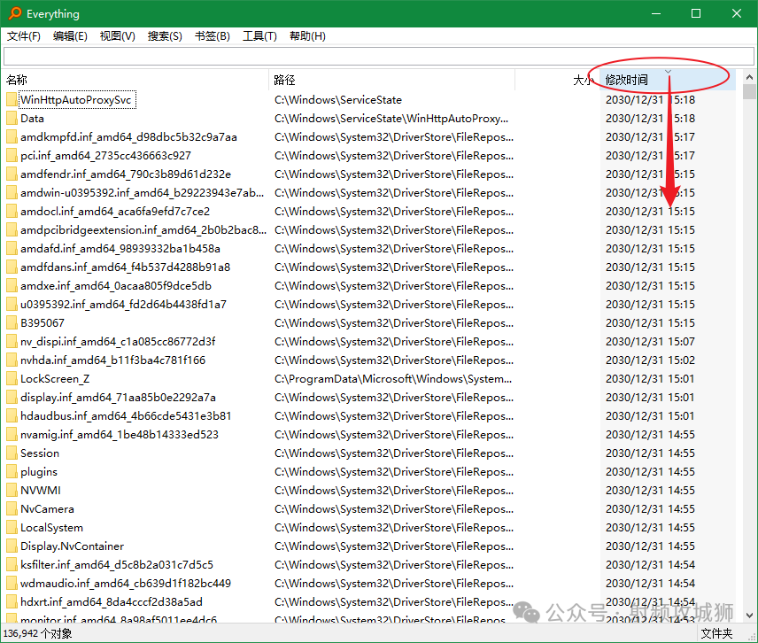Click folder icon of LockScreen_Z row

point(12,379)
